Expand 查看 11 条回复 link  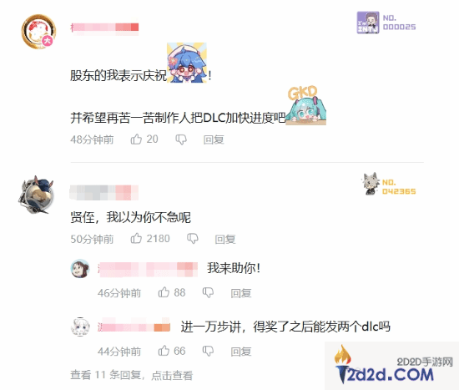tap(131, 375)
